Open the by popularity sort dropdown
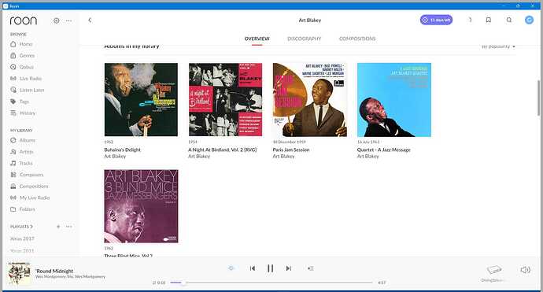The height and width of the screenshot is (292, 543). point(498,46)
